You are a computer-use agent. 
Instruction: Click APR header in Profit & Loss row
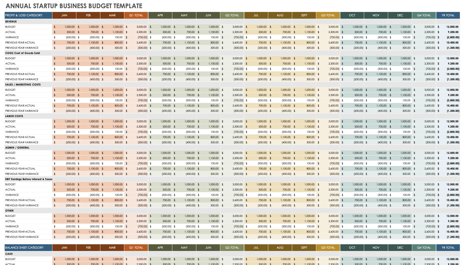click(x=160, y=15)
